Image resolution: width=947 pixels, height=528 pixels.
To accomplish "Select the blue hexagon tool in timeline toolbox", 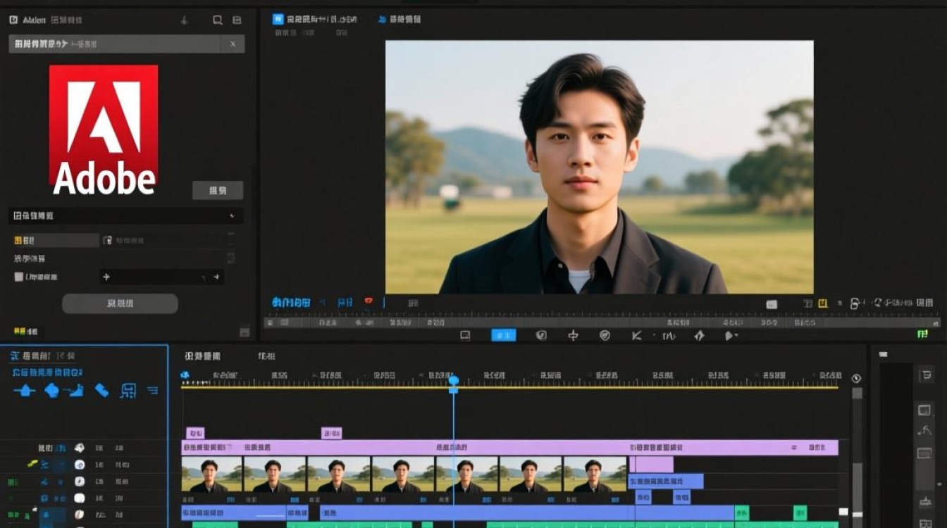I will [x=51, y=391].
